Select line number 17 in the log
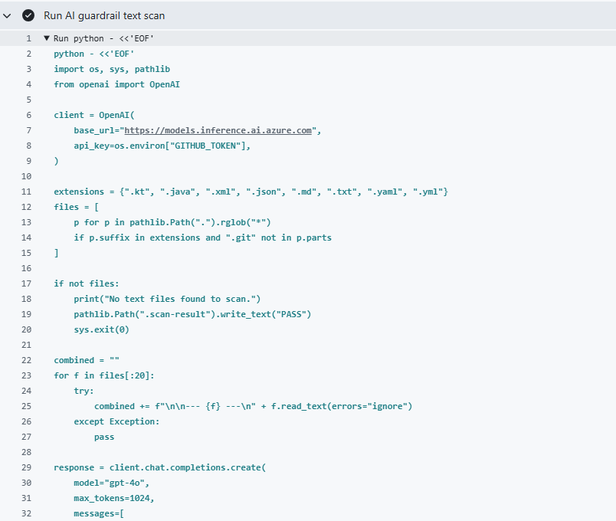616x521 pixels. 27,283
